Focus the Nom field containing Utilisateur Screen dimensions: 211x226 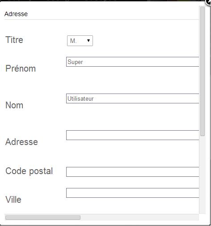click(133, 98)
